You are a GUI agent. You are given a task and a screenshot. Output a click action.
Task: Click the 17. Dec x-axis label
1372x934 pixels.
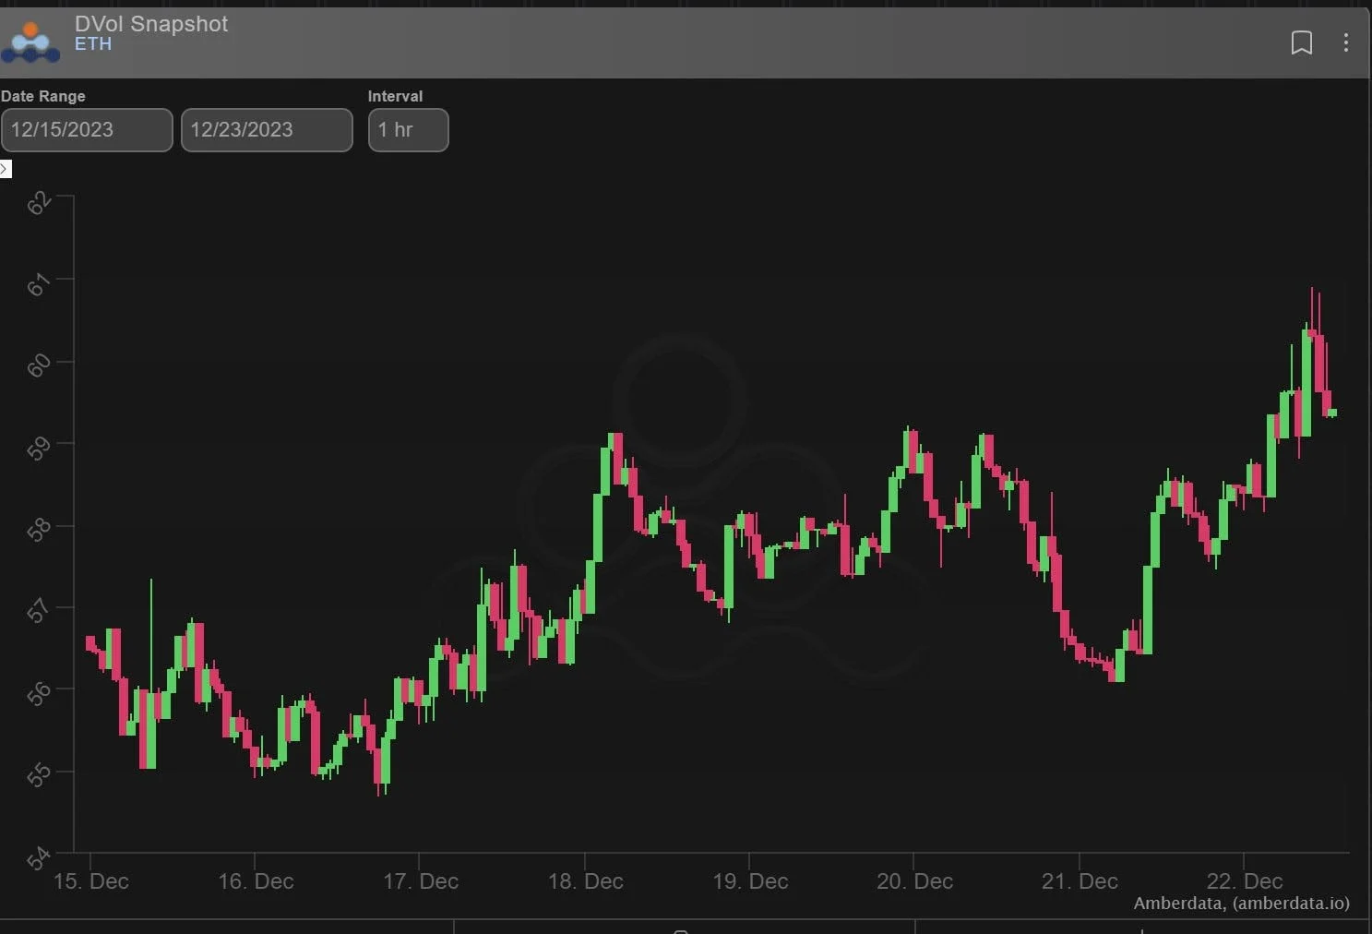tap(421, 881)
